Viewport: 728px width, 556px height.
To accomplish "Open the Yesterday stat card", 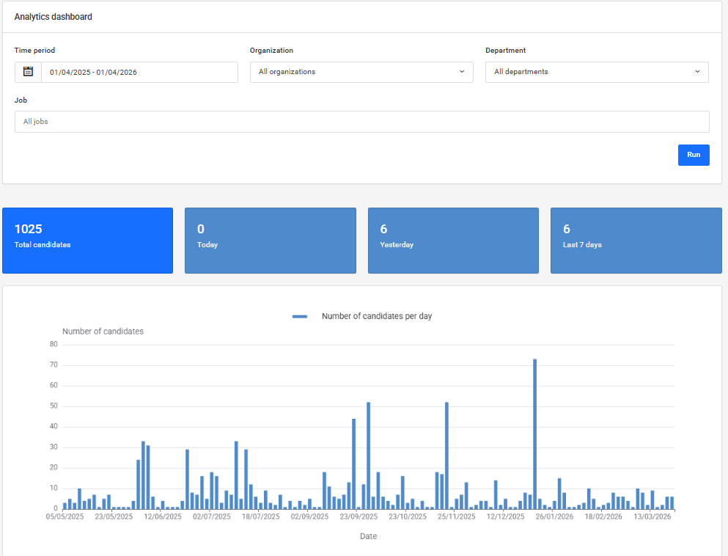I will (453, 241).
